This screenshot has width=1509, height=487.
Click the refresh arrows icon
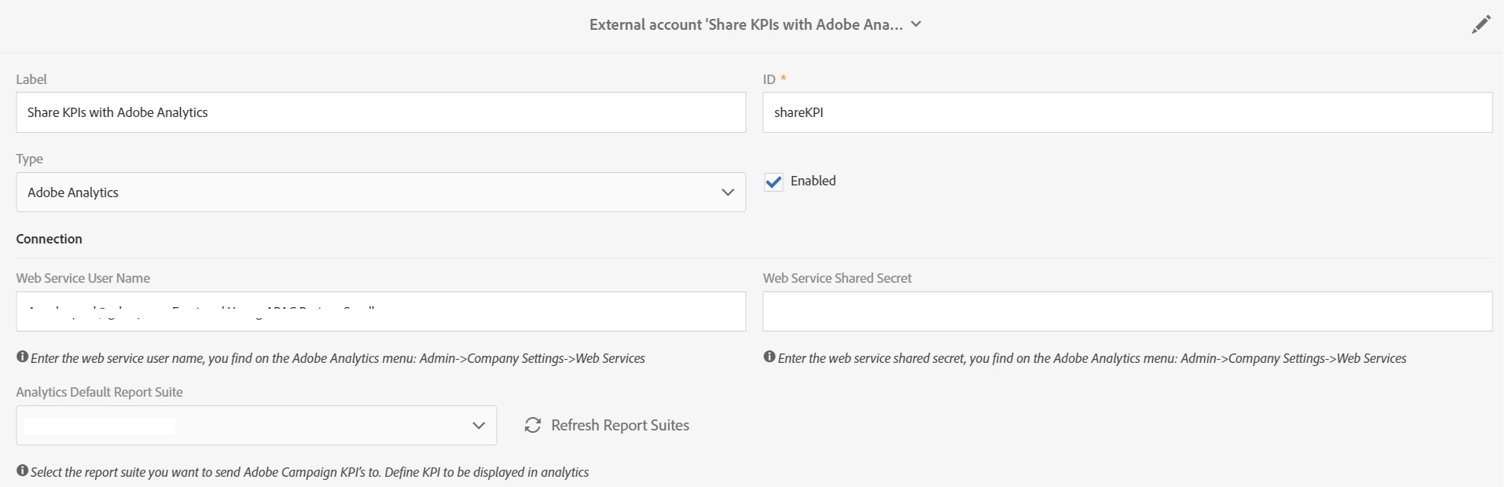coord(533,425)
